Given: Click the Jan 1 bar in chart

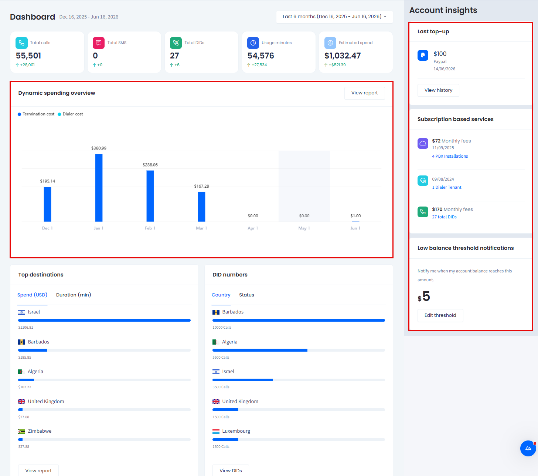Looking at the screenshot, I should point(99,188).
